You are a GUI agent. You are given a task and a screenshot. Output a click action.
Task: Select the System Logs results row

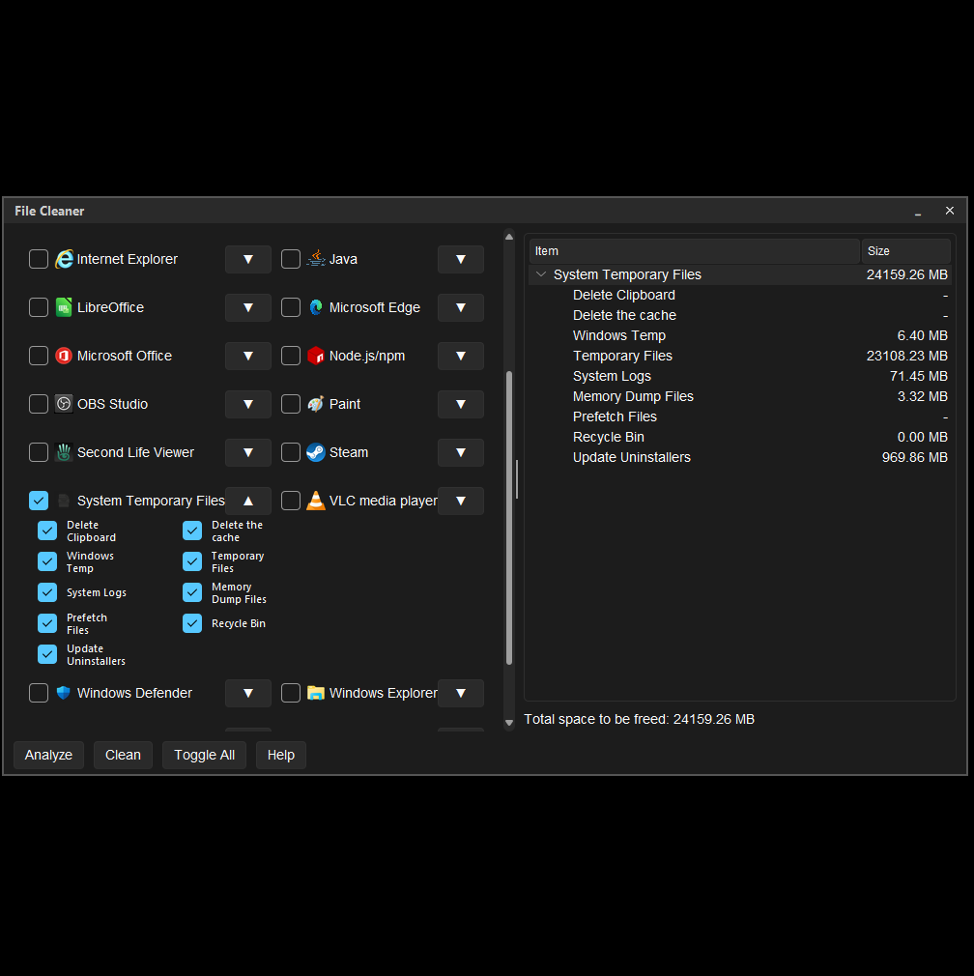740,376
